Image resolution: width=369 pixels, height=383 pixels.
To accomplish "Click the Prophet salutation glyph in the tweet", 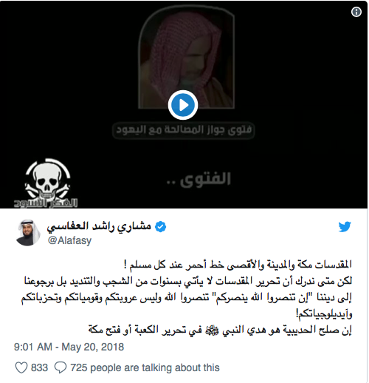I will [x=212, y=330].
